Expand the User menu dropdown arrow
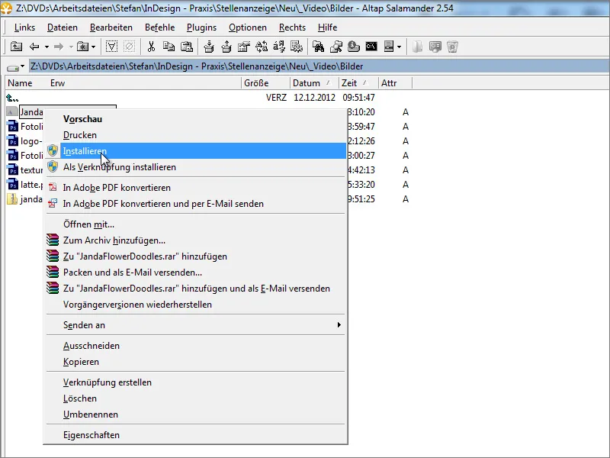The width and height of the screenshot is (610, 458). tap(399, 47)
